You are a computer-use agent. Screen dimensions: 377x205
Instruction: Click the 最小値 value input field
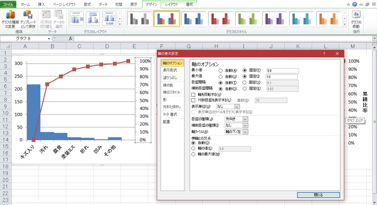pos(282,71)
